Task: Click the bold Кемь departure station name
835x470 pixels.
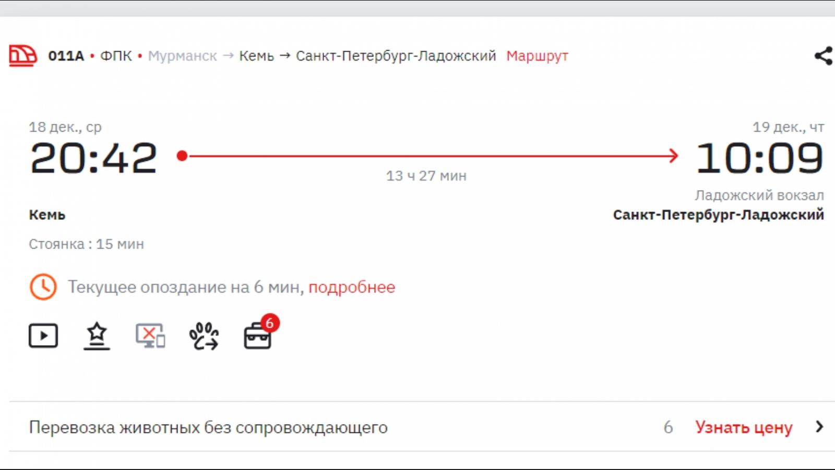Action: point(47,215)
